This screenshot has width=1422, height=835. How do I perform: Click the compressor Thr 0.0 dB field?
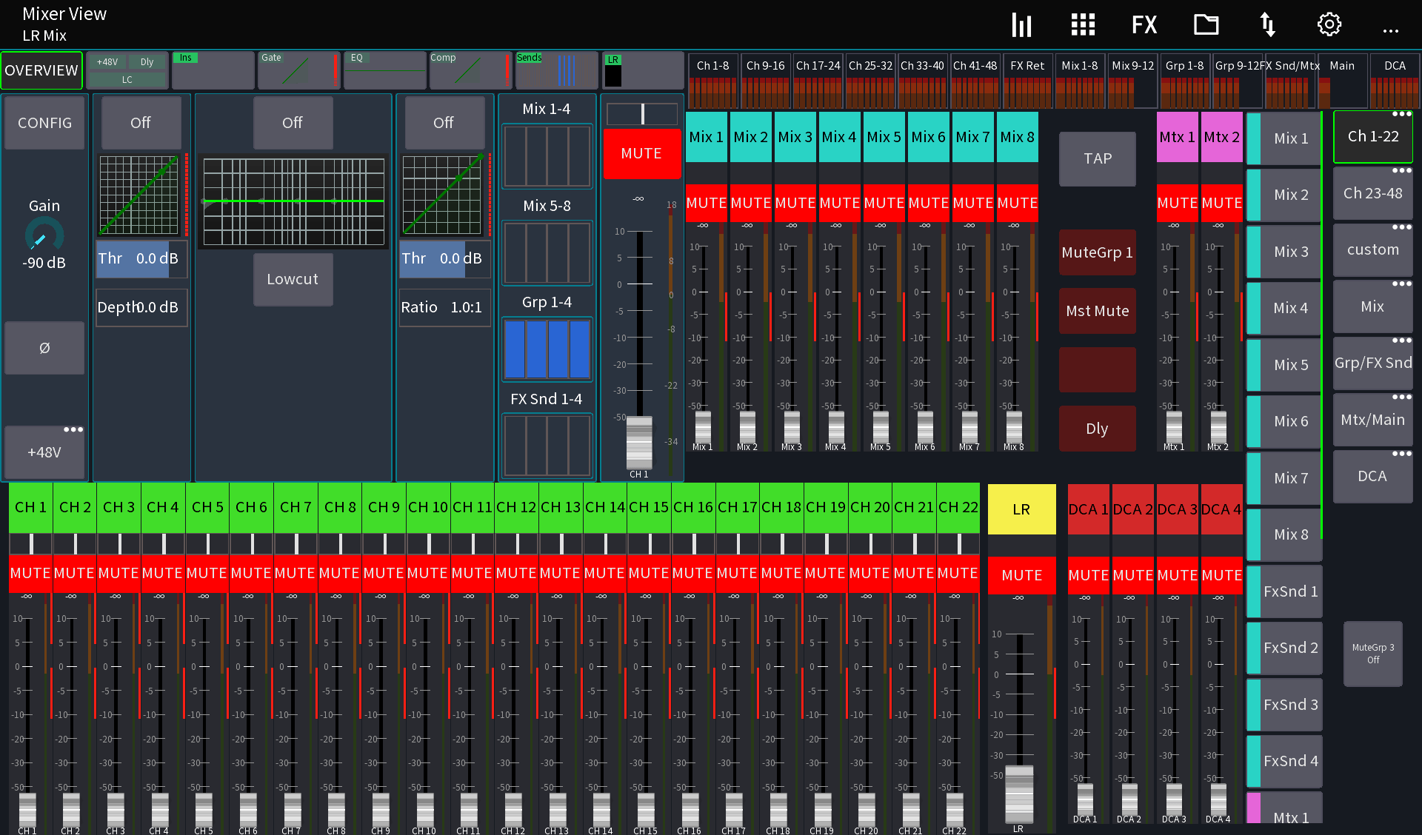(x=444, y=258)
